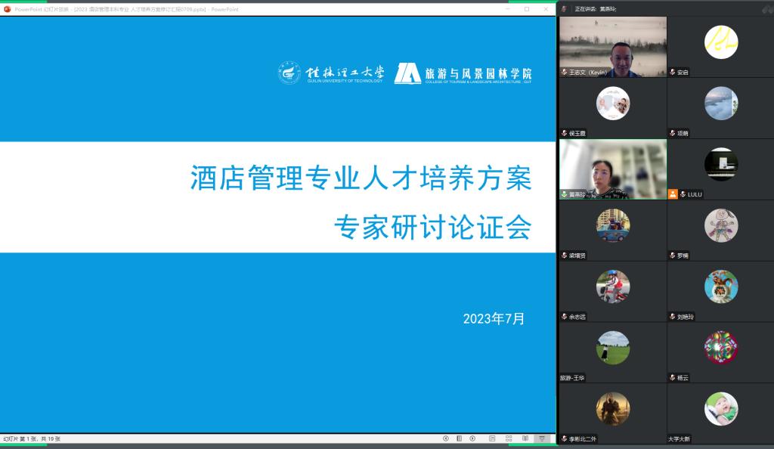Click the 刘艳玲 participant avatar
The width and height of the screenshot is (774, 449).
[720, 286]
